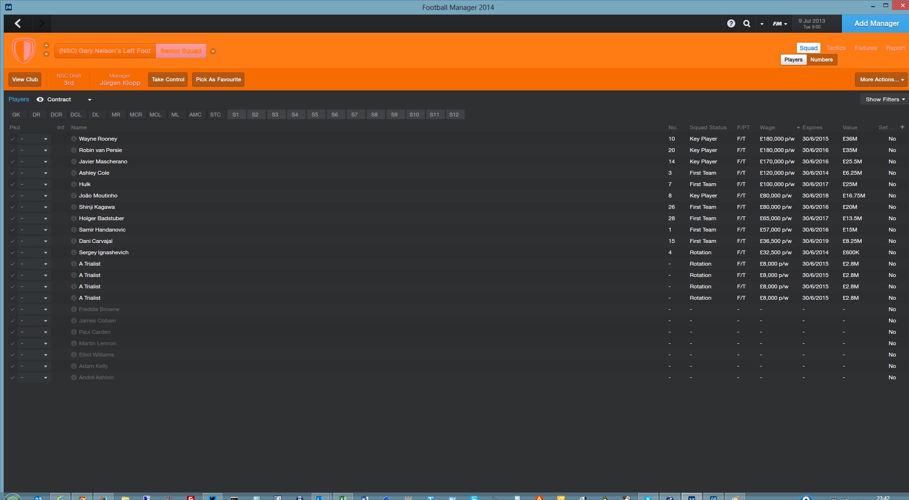Click the back navigation arrow
Image resolution: width=909 pixels, height=500 pixels.
click(18, 23)
